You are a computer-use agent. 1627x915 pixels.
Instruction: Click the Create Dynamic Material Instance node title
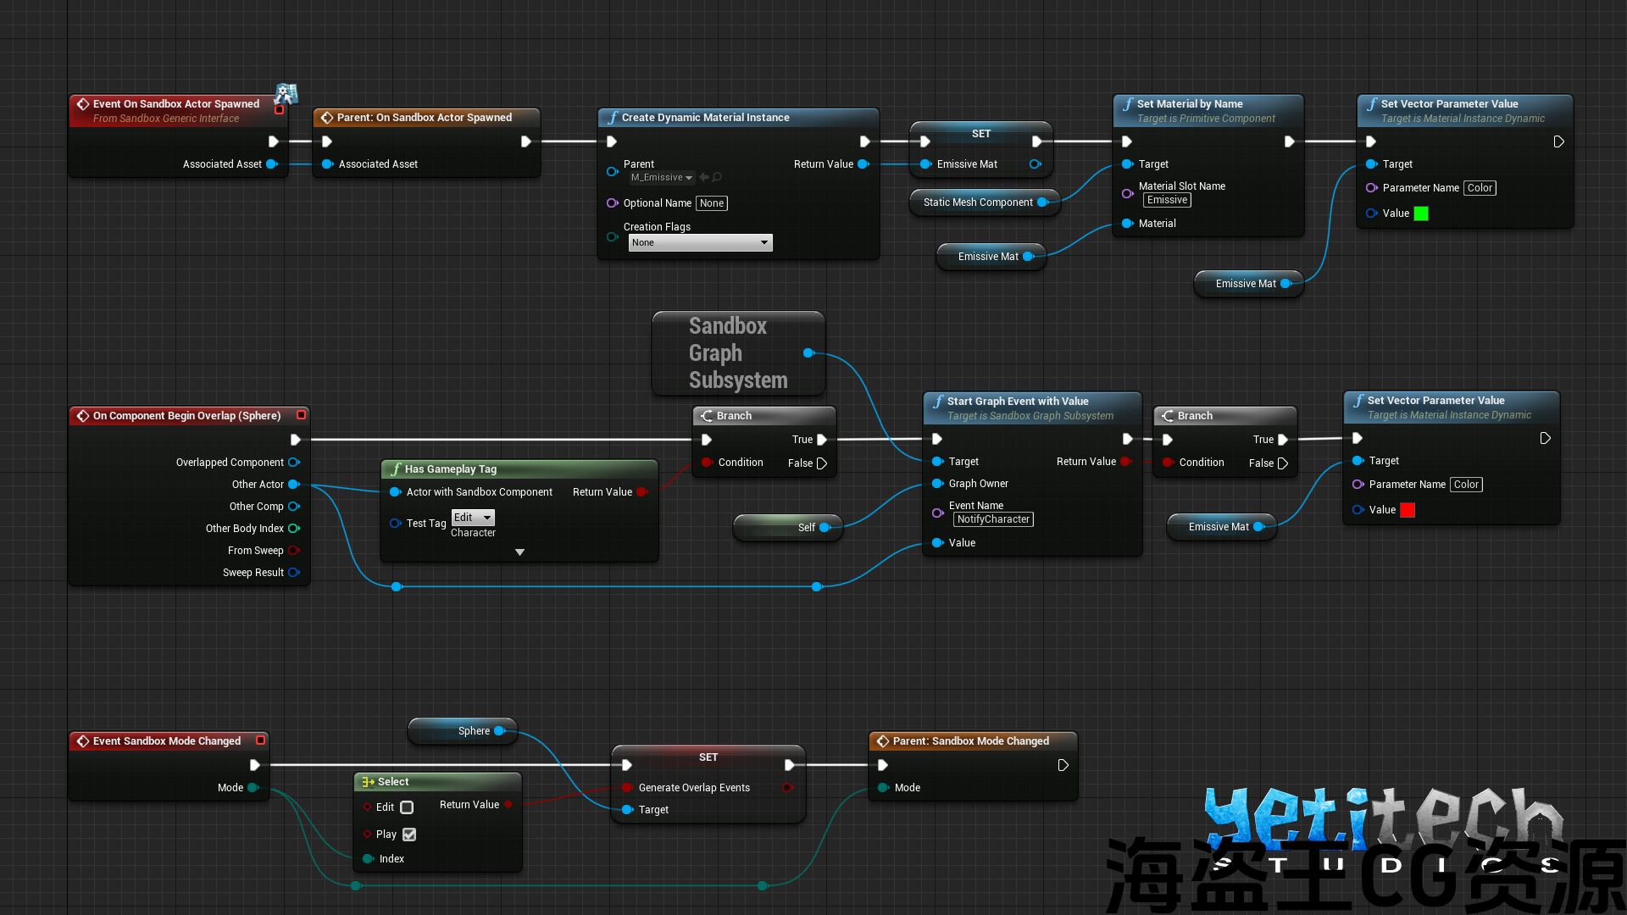pos(705,118)
